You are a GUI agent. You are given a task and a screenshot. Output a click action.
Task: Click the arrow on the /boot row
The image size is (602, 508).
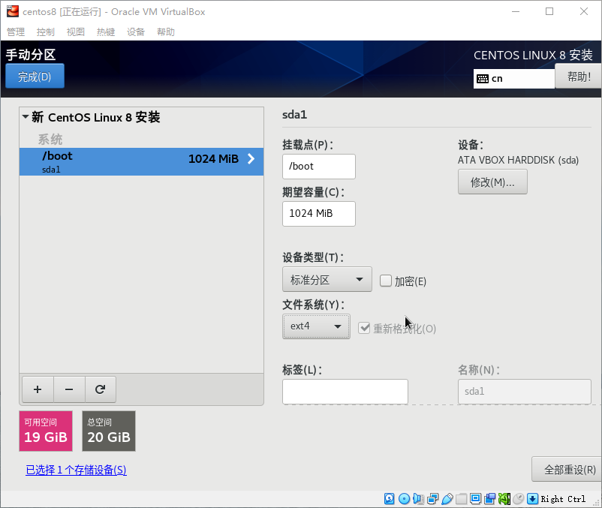tap(251, 159)
